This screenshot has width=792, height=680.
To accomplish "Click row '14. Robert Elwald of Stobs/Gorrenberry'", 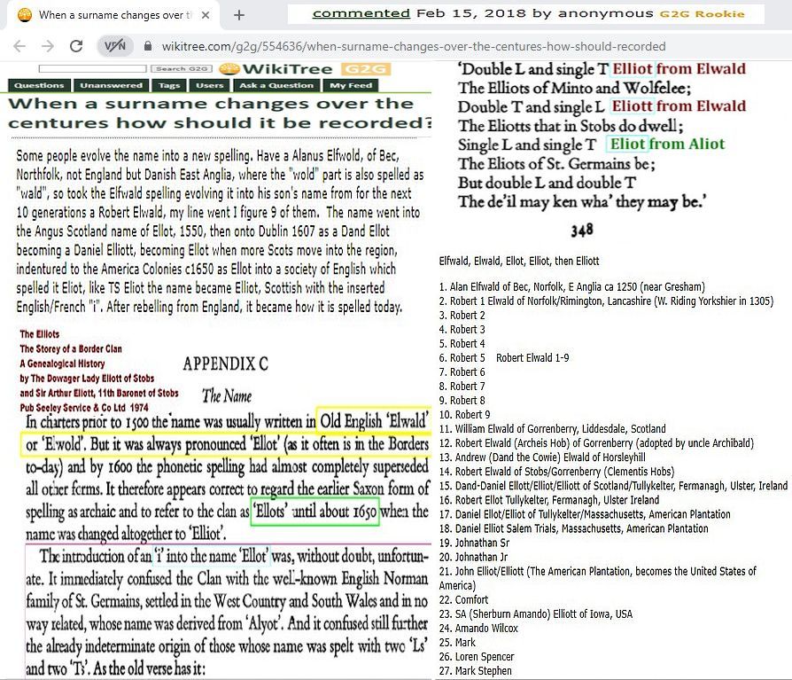I will pyautogui.click(x=556, y=472).
